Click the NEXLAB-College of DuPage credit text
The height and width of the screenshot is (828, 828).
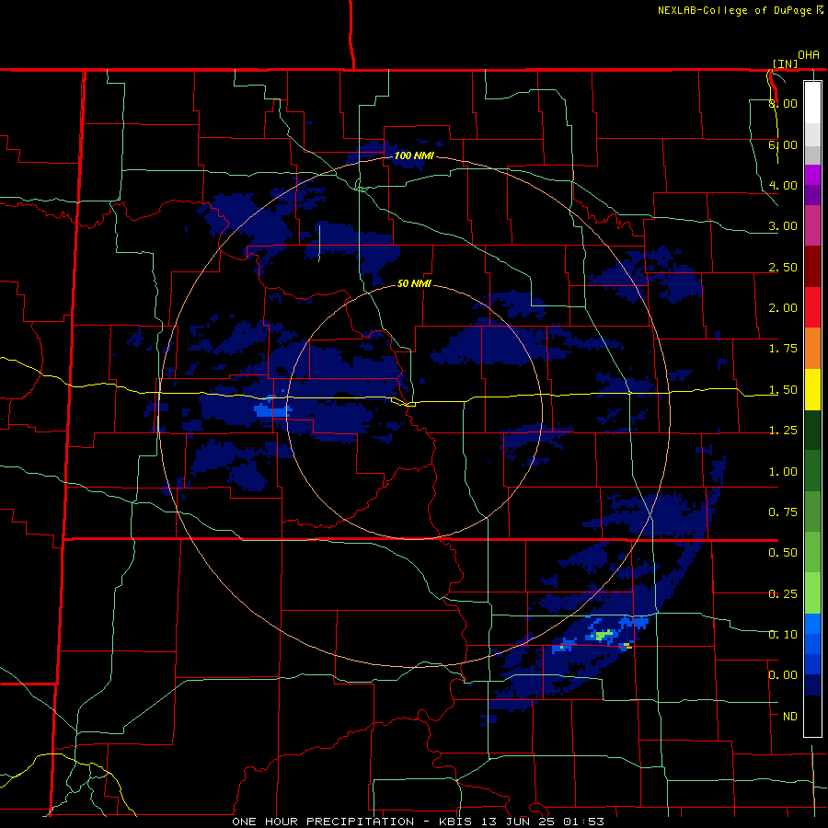click(740, 10)
